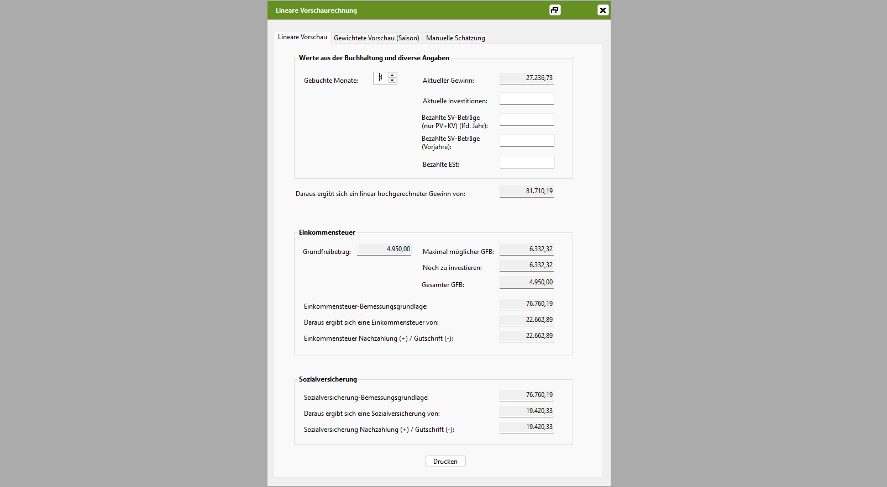The width and height of the screenshot is (887, 487).
Task: Click the Drucken button
Action: 445,462
